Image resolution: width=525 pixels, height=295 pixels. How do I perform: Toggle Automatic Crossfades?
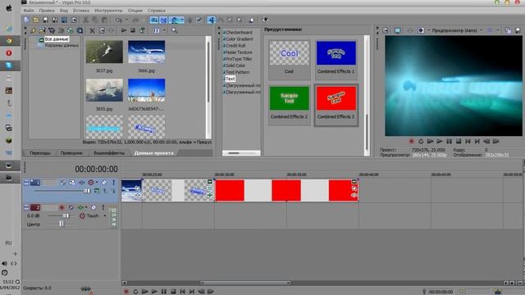(x=164, y=20)
